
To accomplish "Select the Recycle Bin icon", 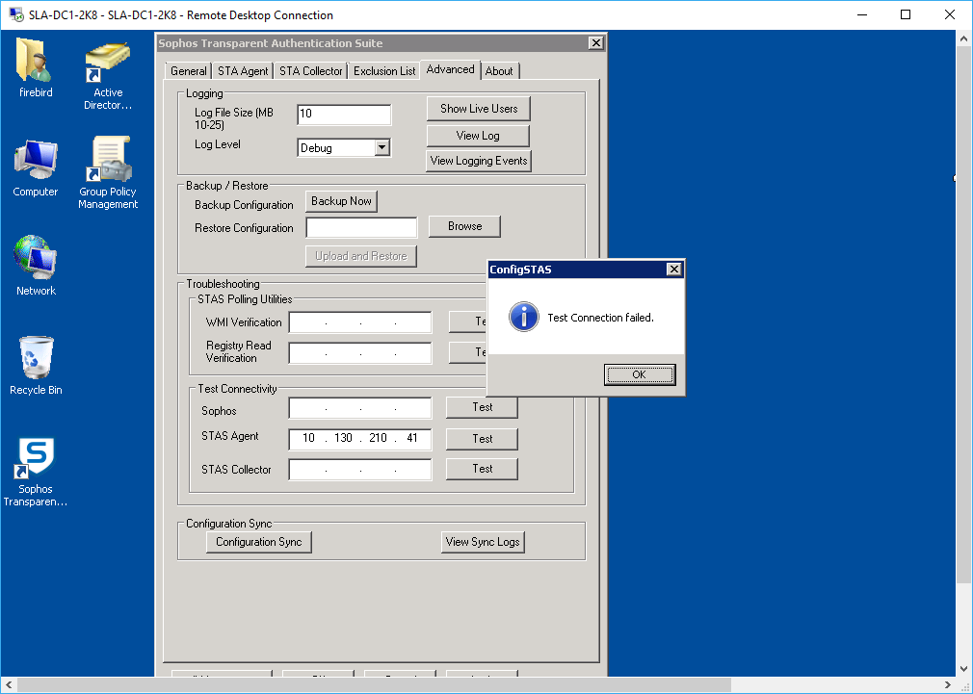I will point(36,366).
